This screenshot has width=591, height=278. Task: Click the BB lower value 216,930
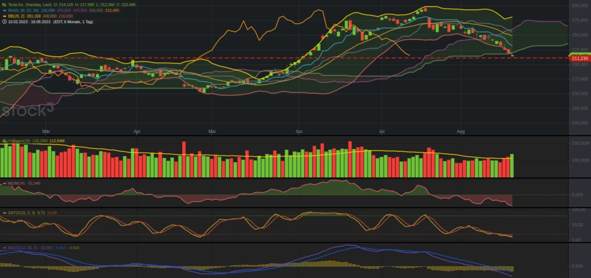66,16
